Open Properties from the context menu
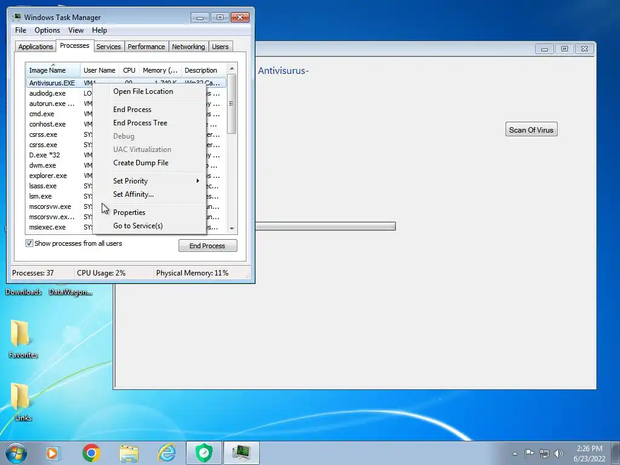The height and width of the screenshot is (465, 620). [129, 213]
